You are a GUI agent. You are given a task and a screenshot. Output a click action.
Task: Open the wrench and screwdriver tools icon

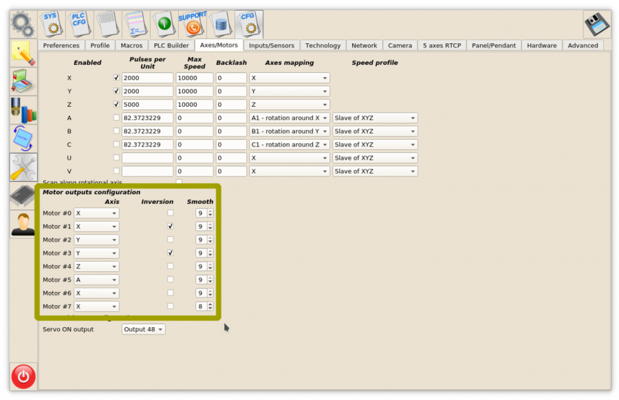(x=23, y=168)
